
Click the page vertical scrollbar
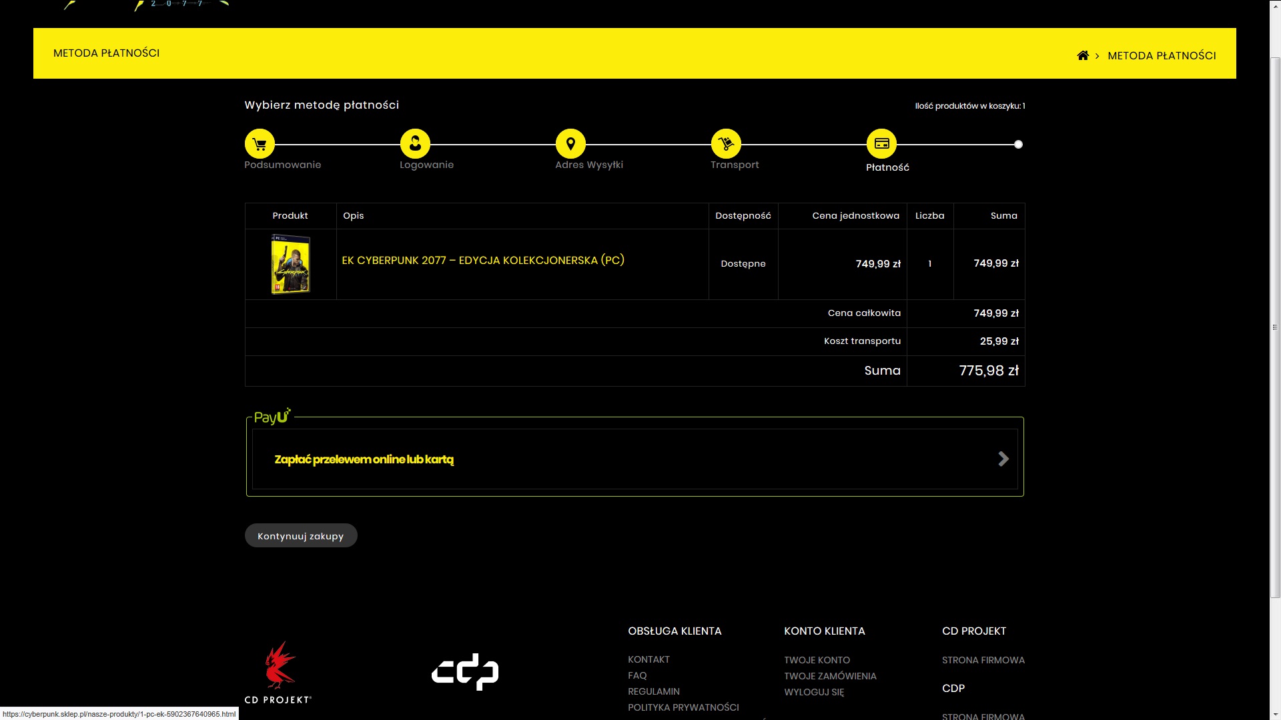pos(1275,328)
